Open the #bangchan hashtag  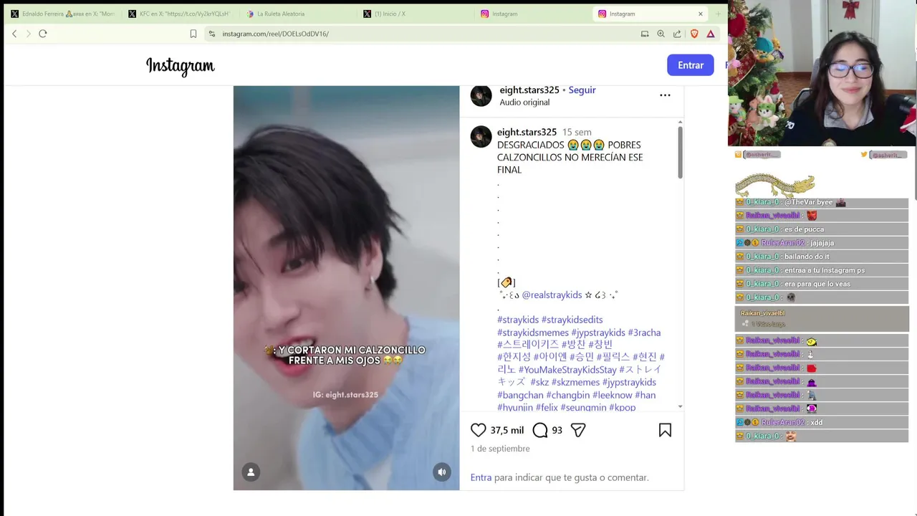520,395
